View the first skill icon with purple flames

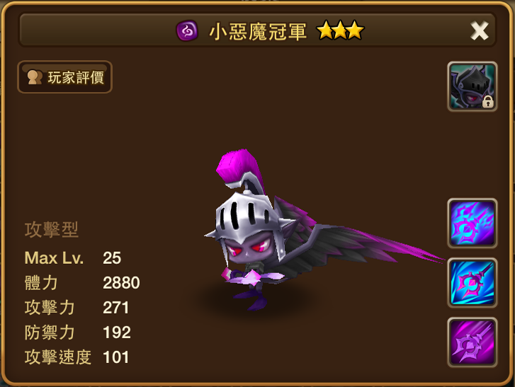tap(472, 223)
